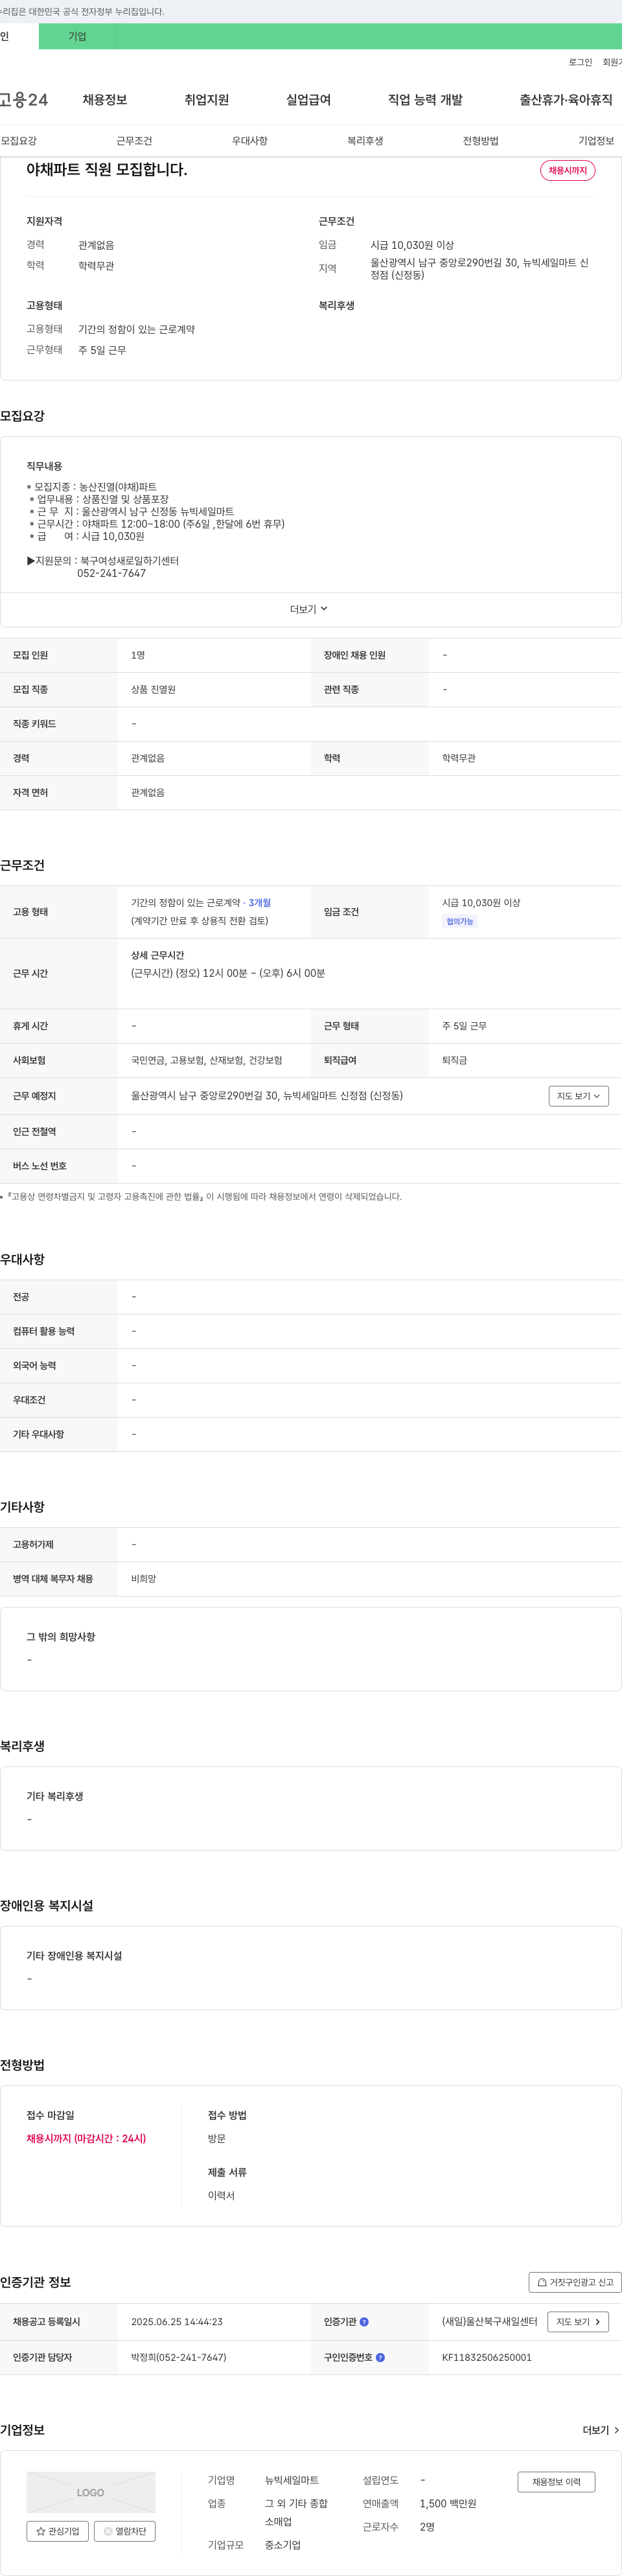
Task: Open the 고용24 logo home link
Action: point(24,100)
